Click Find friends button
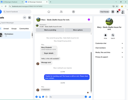 coord(104,12)
